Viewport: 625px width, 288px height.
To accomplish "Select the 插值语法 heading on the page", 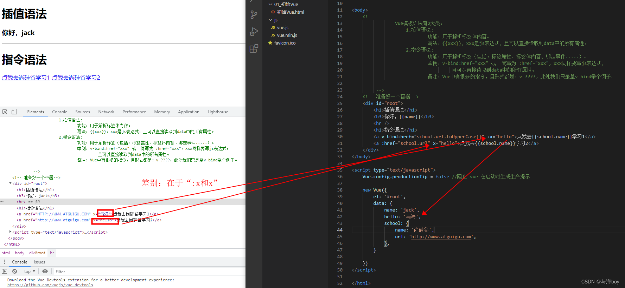I will click(x=24, y=14).
